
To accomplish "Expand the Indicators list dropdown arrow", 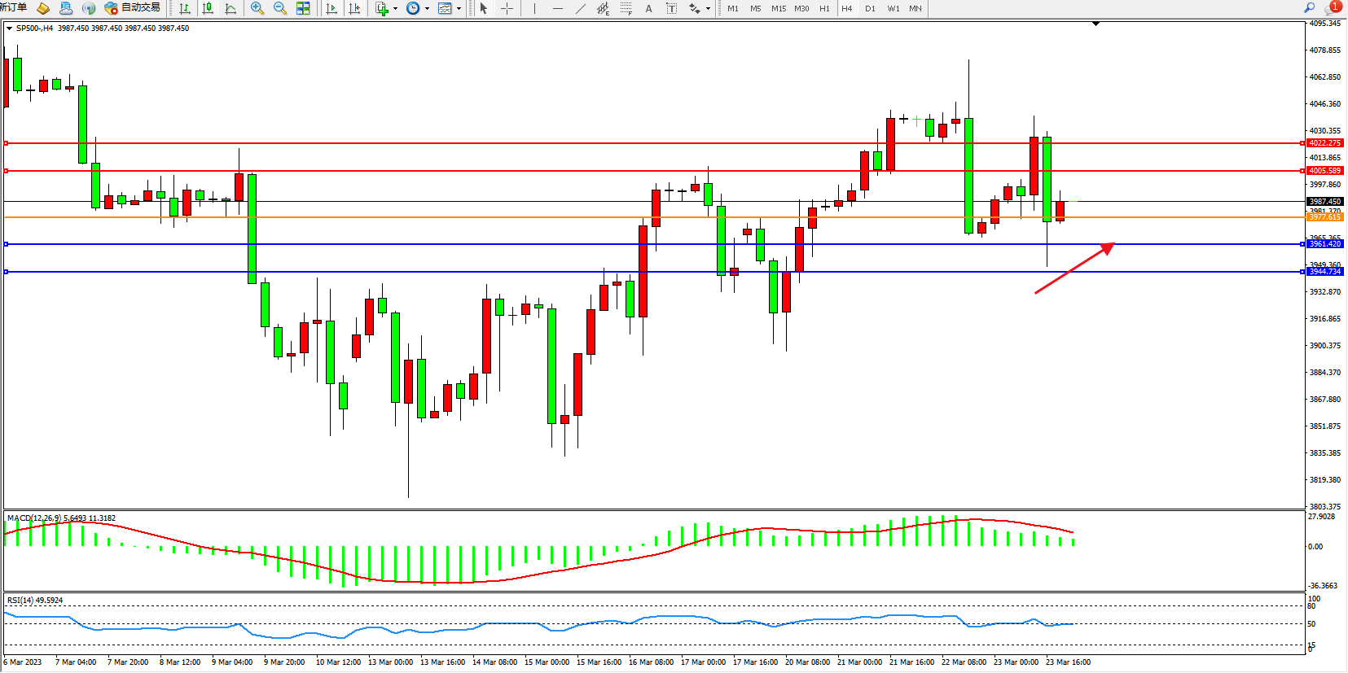I will pos(395,8).
